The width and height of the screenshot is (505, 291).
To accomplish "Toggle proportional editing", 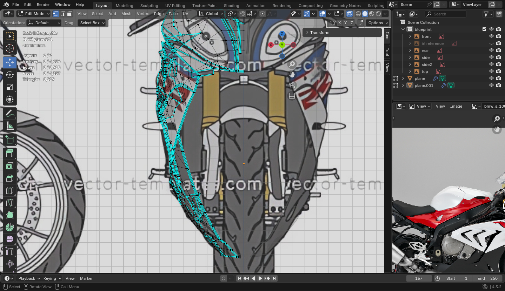I will [x=263, y=14].
